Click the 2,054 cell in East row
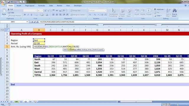This screenshot has width=189, height=106. point(97,62)
